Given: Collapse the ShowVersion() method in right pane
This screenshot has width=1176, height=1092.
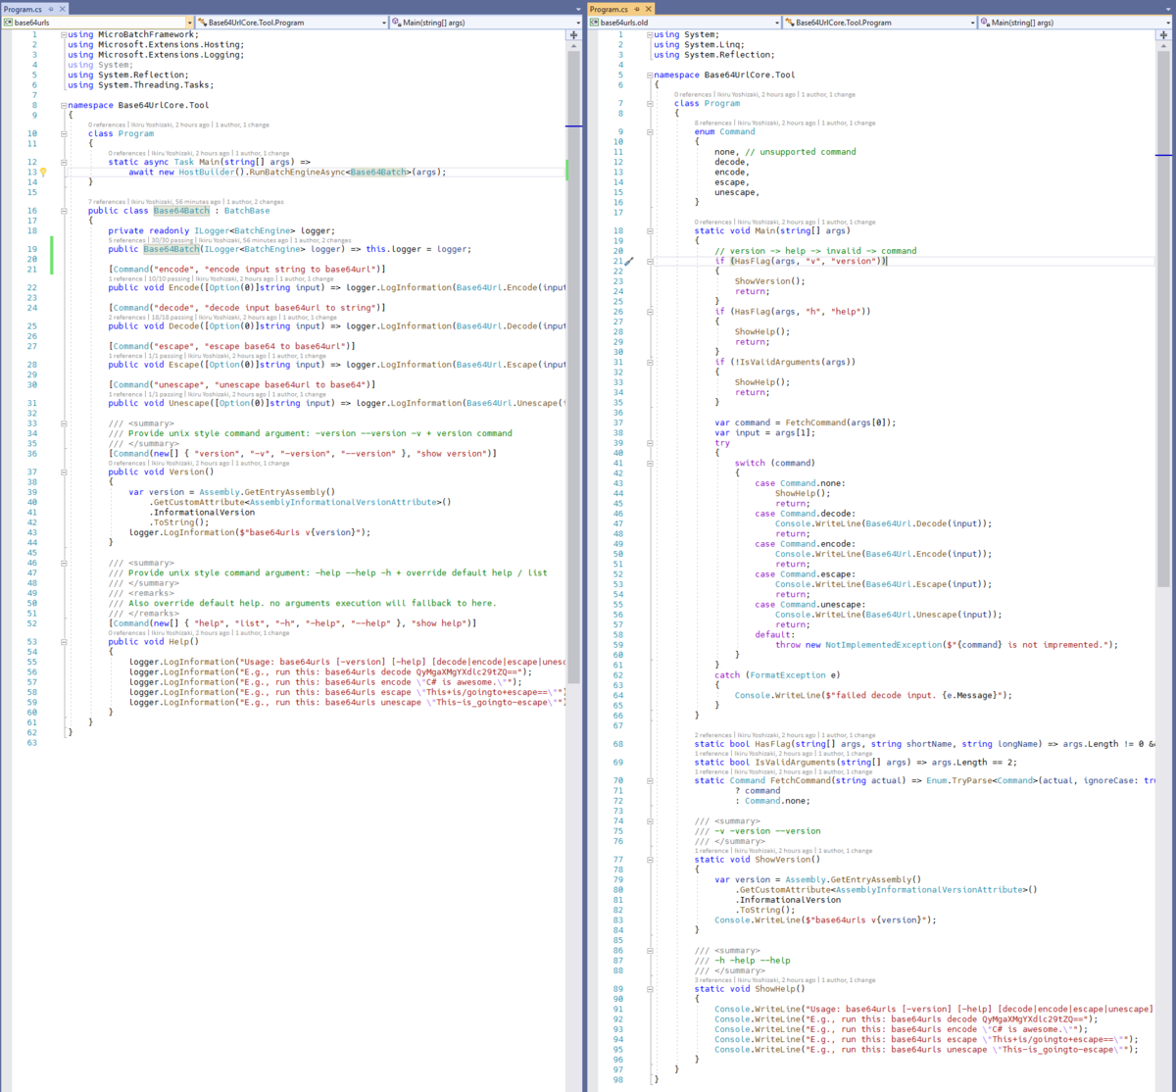Looking at the screenshot, I should pos(650,860).
